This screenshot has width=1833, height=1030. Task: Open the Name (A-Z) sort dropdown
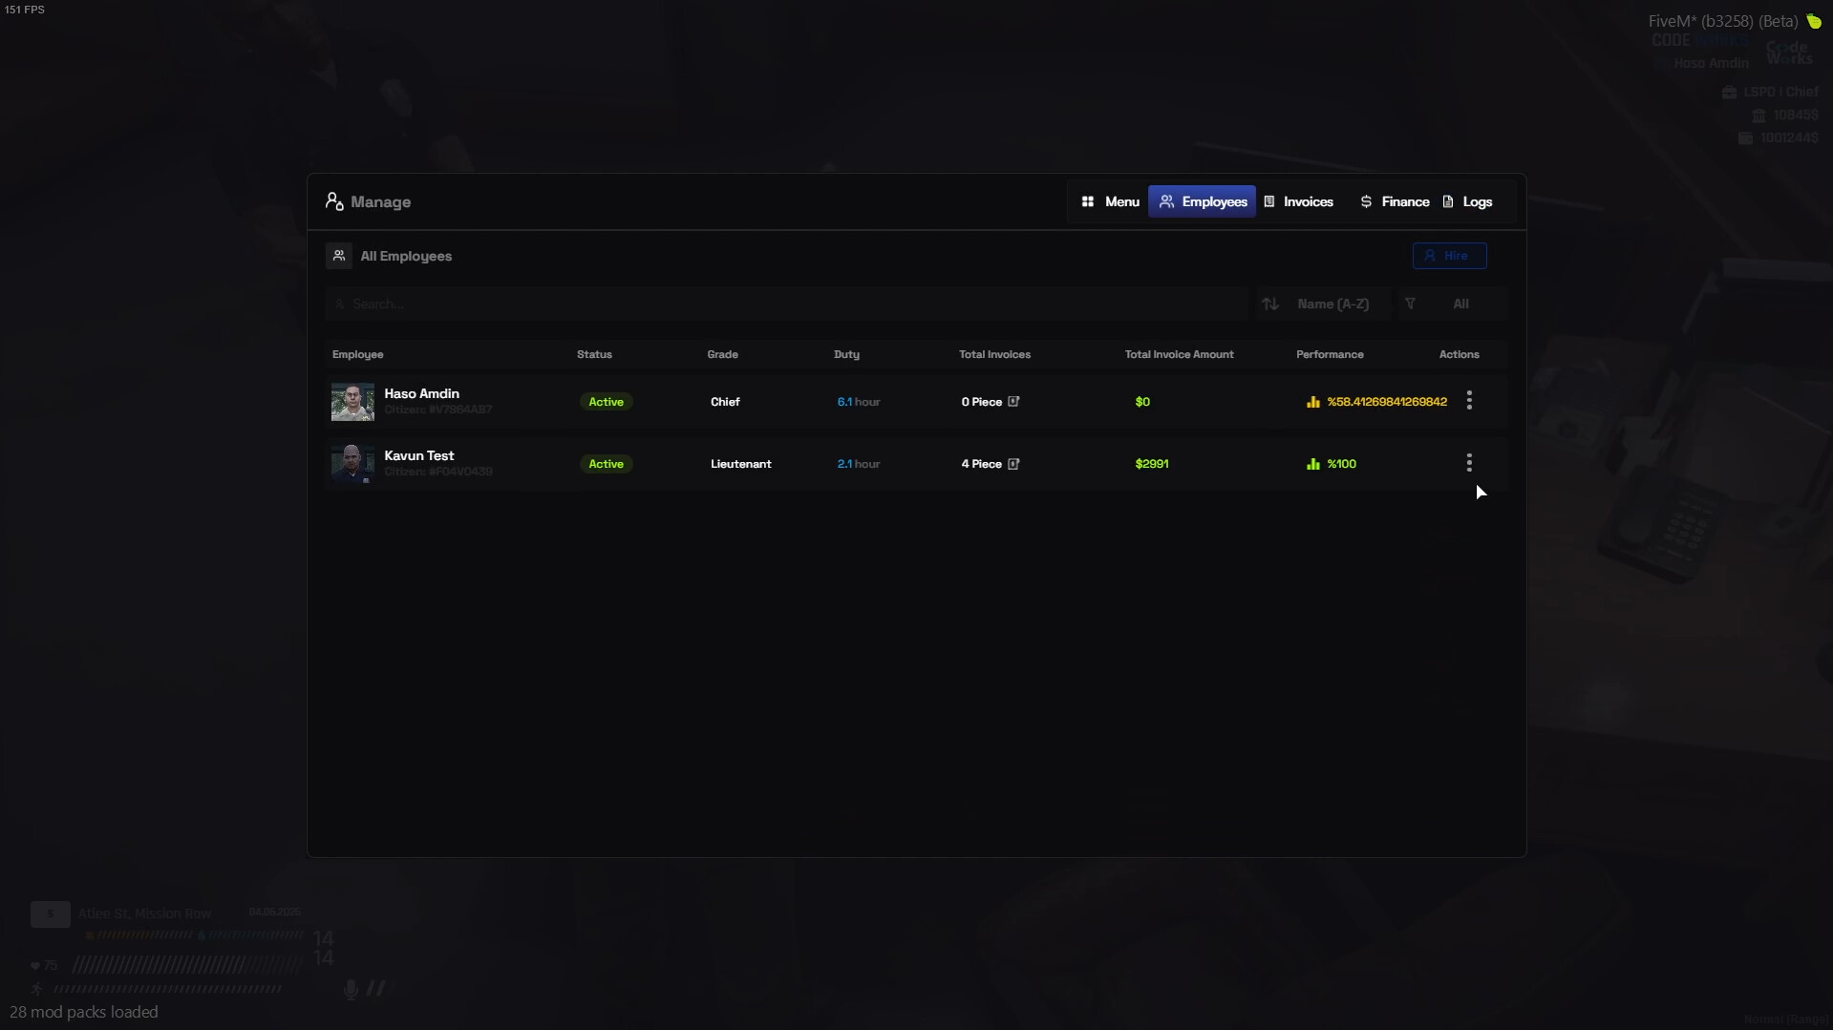pos(1333,304)
